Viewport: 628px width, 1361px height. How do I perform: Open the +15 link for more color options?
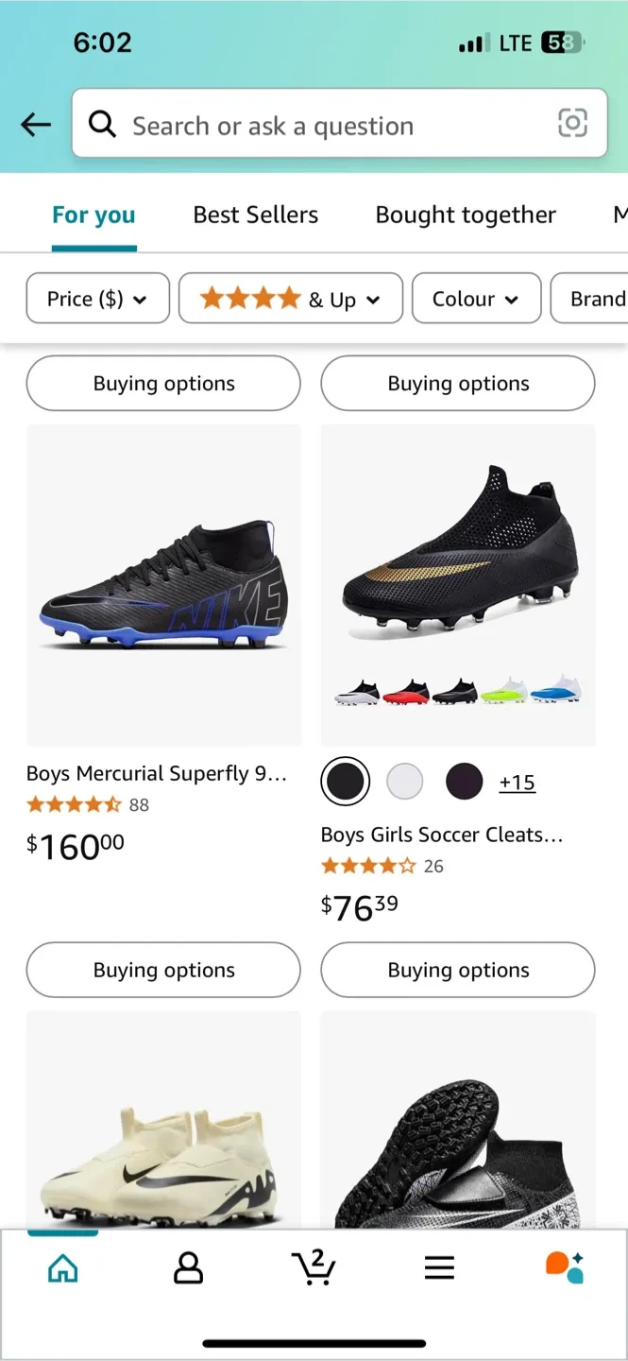(x=517, y=782)
